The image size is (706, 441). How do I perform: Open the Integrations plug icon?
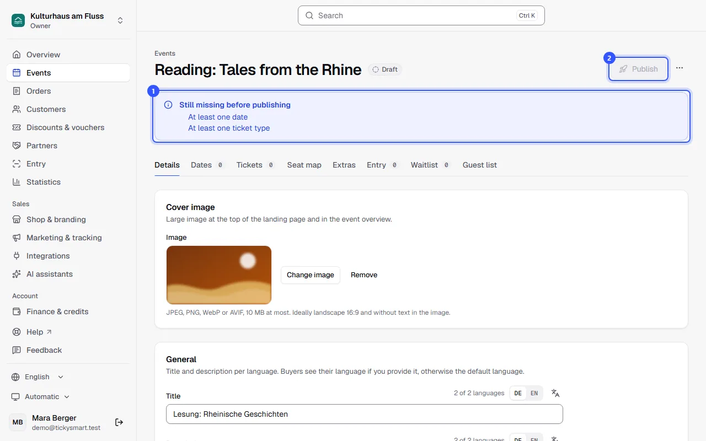(17, 256)
